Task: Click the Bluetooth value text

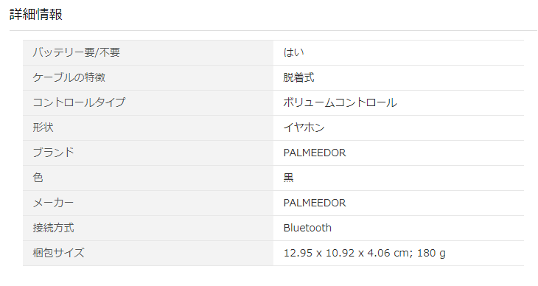Action: pos(307,228)
